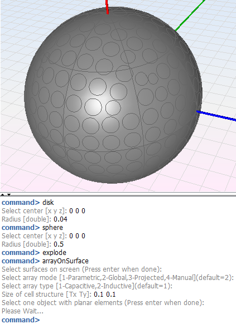Select the green axis line
Viewport: 236px width, 324px height.
click(190, 16)
